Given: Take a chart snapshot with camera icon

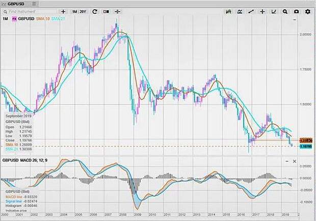Looking at the screenshot, I should pos(296,11).
